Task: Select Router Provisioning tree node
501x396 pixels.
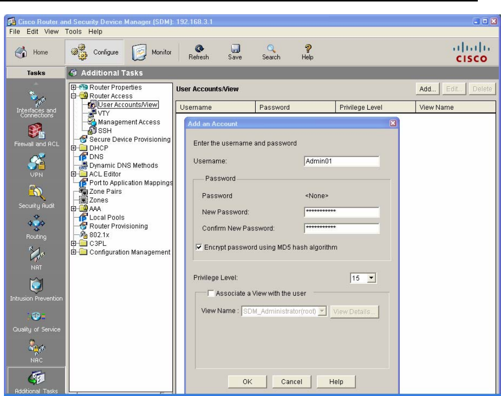Action: click(x=118, y=226)
